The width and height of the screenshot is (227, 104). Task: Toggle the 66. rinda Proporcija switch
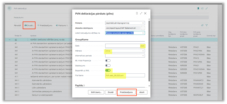click(108, 60)
